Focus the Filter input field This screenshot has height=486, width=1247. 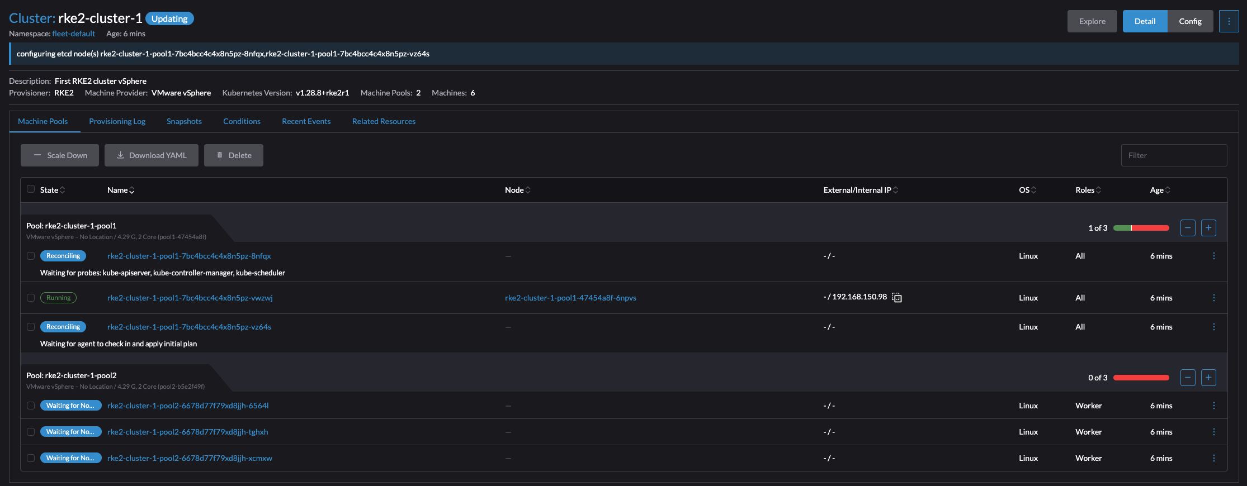click(1174, 155)
